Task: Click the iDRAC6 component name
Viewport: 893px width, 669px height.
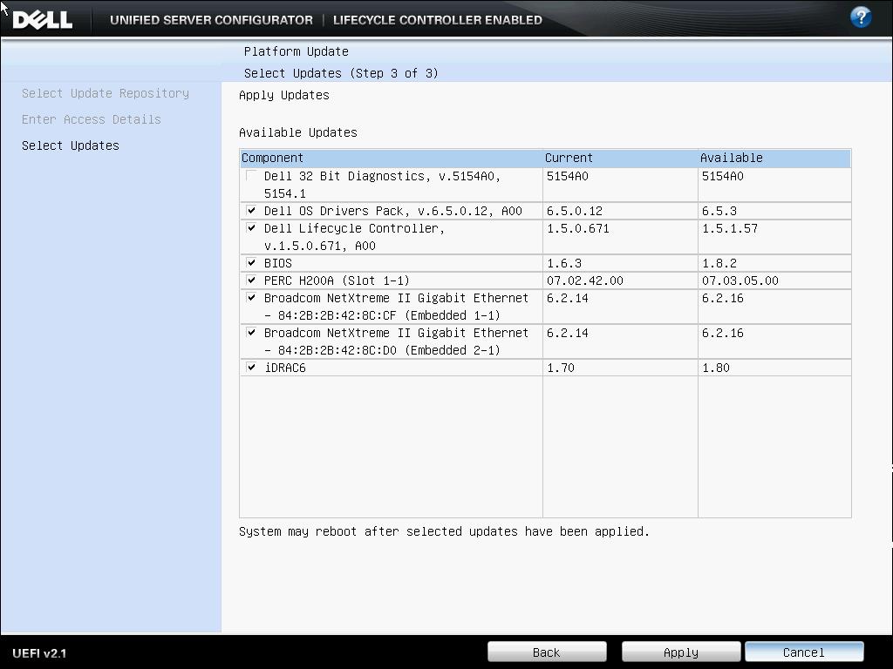Action: point(285,368)
